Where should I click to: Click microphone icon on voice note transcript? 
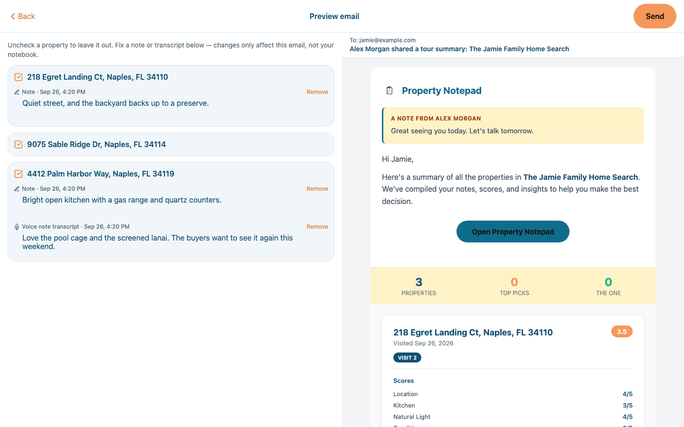17,227
